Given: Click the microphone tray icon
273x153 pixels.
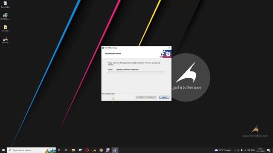Looking at the screenshot, I should coord(242,150).
